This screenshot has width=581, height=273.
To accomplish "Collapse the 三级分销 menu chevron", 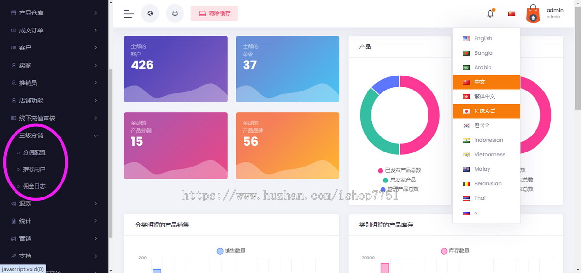I will point(96,136).
